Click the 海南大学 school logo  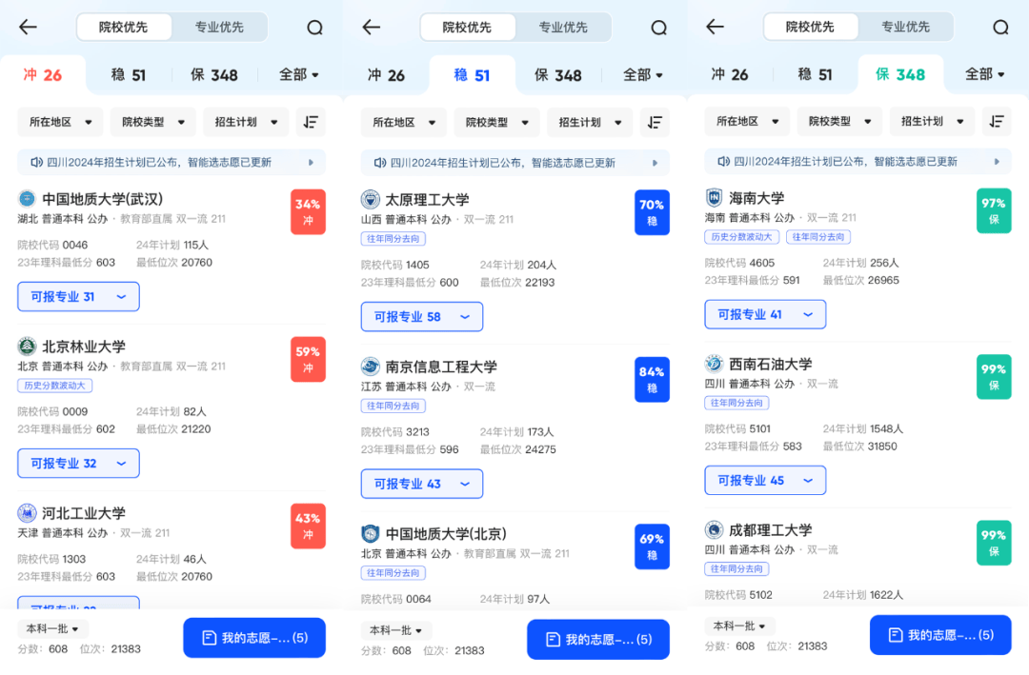click(x=714, y=197)
